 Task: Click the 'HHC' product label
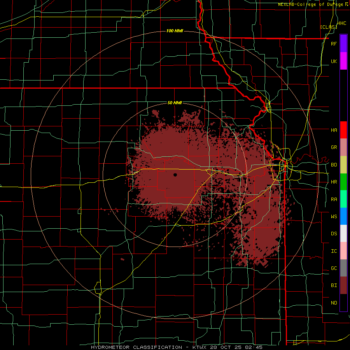341,23
